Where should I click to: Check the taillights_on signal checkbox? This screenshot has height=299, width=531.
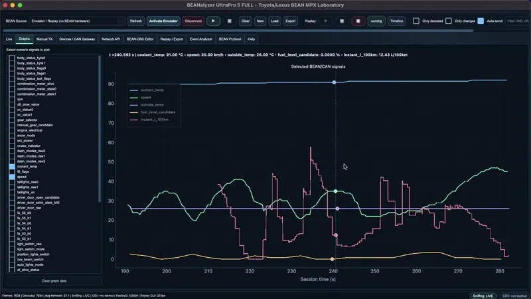click(12, 192)
